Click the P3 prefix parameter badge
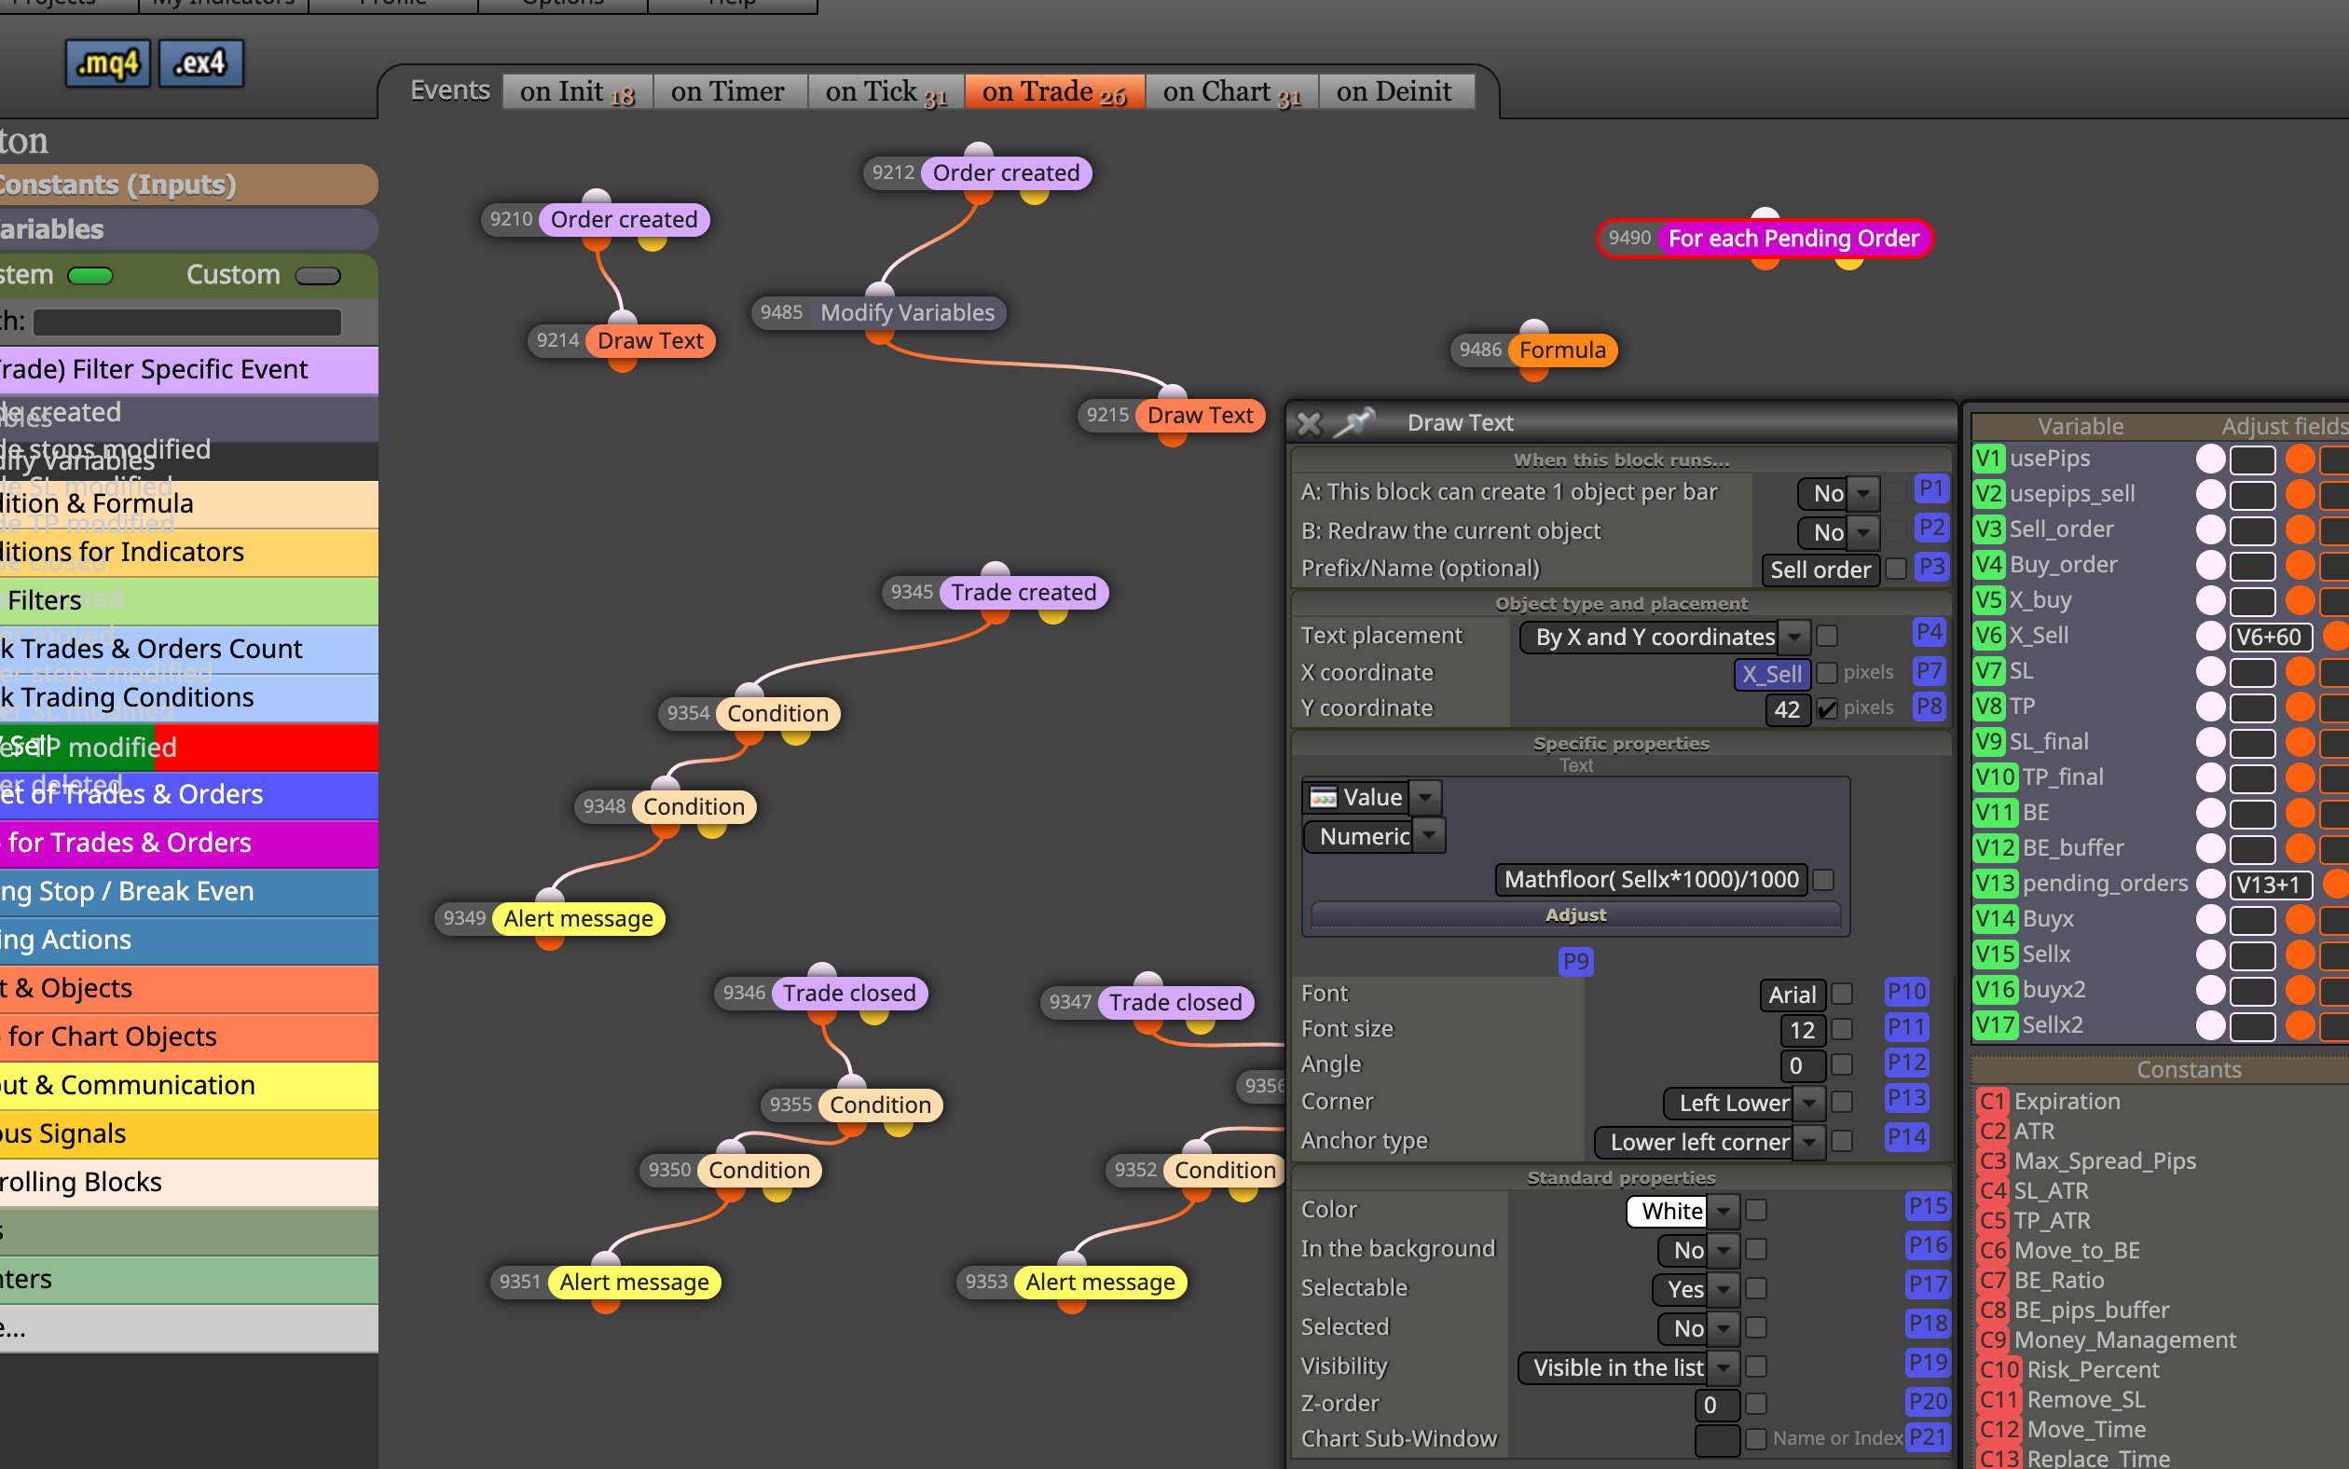The height and width of the screenshot is (1469, 2349). [x=1931, y=568]
